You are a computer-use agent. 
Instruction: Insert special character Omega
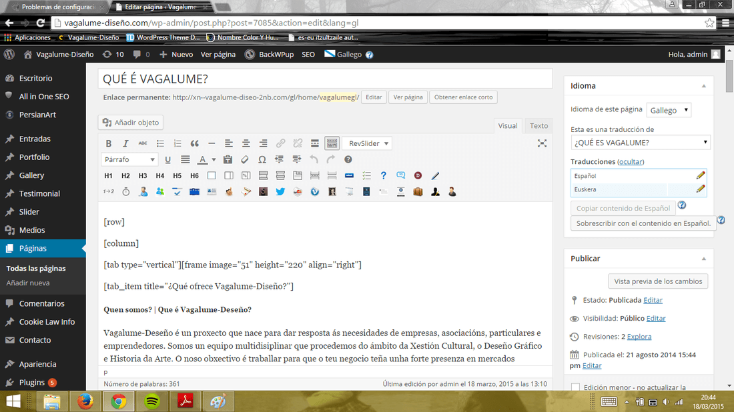pos(262,159)
